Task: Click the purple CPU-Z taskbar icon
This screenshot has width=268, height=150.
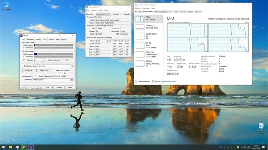Action: 31,147
